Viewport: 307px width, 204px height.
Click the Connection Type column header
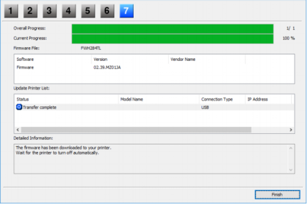click(x=222, y=99)
